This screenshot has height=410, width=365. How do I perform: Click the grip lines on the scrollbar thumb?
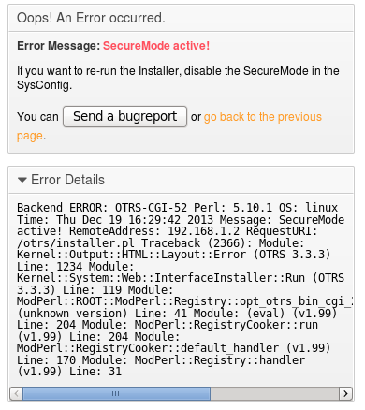(x=115, y=394)
